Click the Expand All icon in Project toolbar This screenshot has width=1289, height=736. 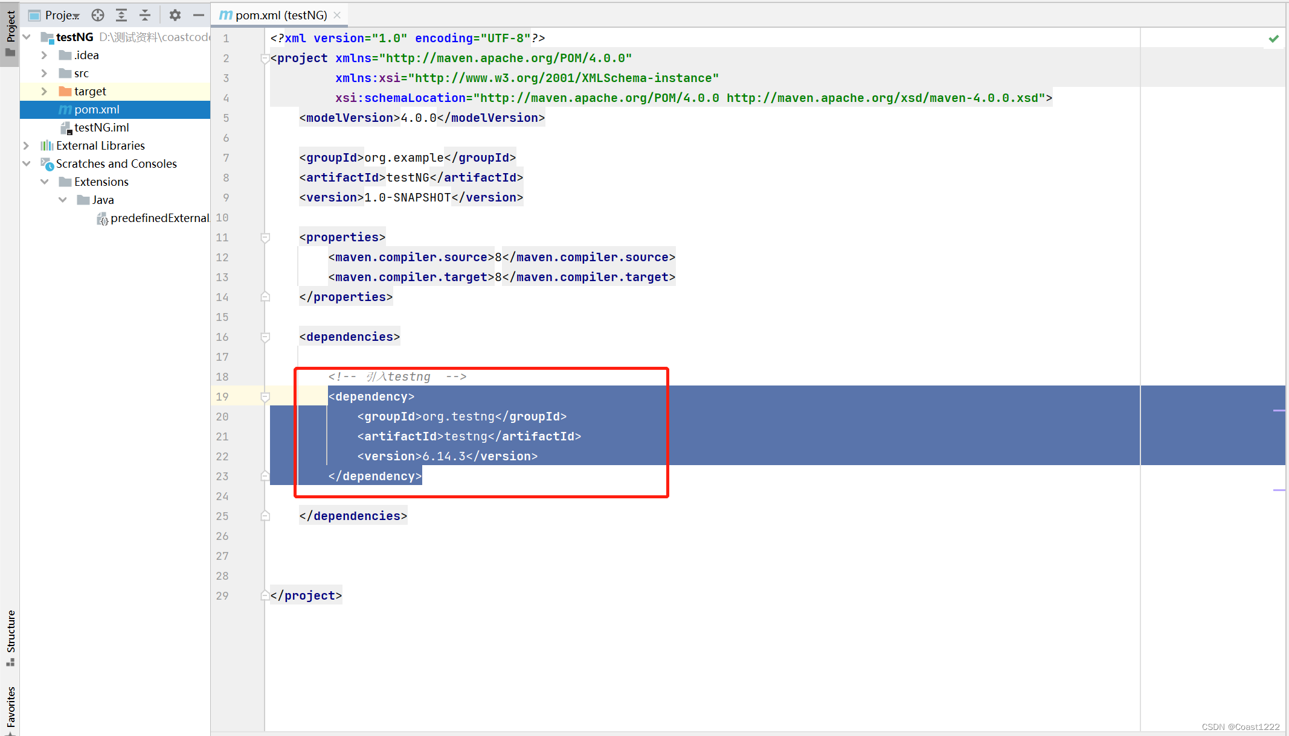tap(121, 15)
